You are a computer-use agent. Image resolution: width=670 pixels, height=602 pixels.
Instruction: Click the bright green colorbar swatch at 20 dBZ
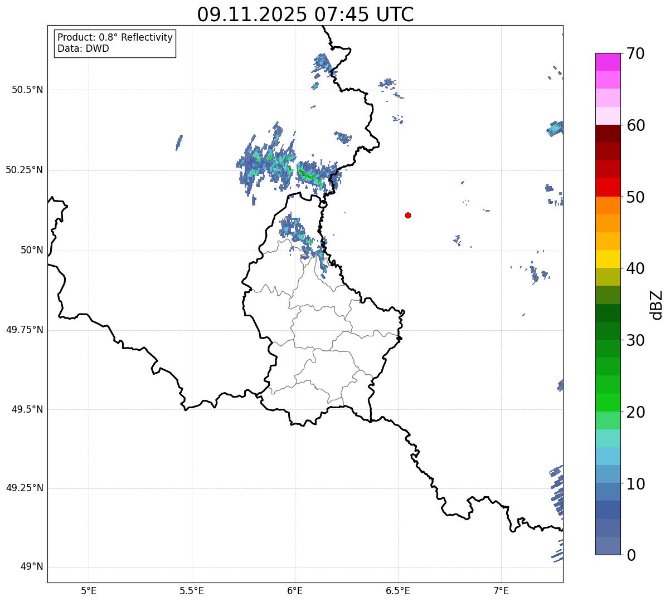pos(608,403)
